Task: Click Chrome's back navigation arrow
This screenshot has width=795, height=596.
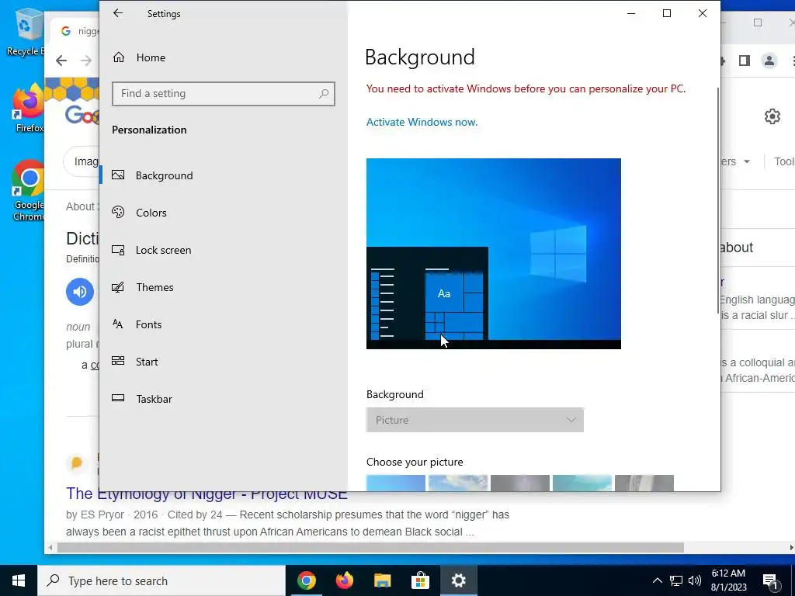Action: [61, 61]
